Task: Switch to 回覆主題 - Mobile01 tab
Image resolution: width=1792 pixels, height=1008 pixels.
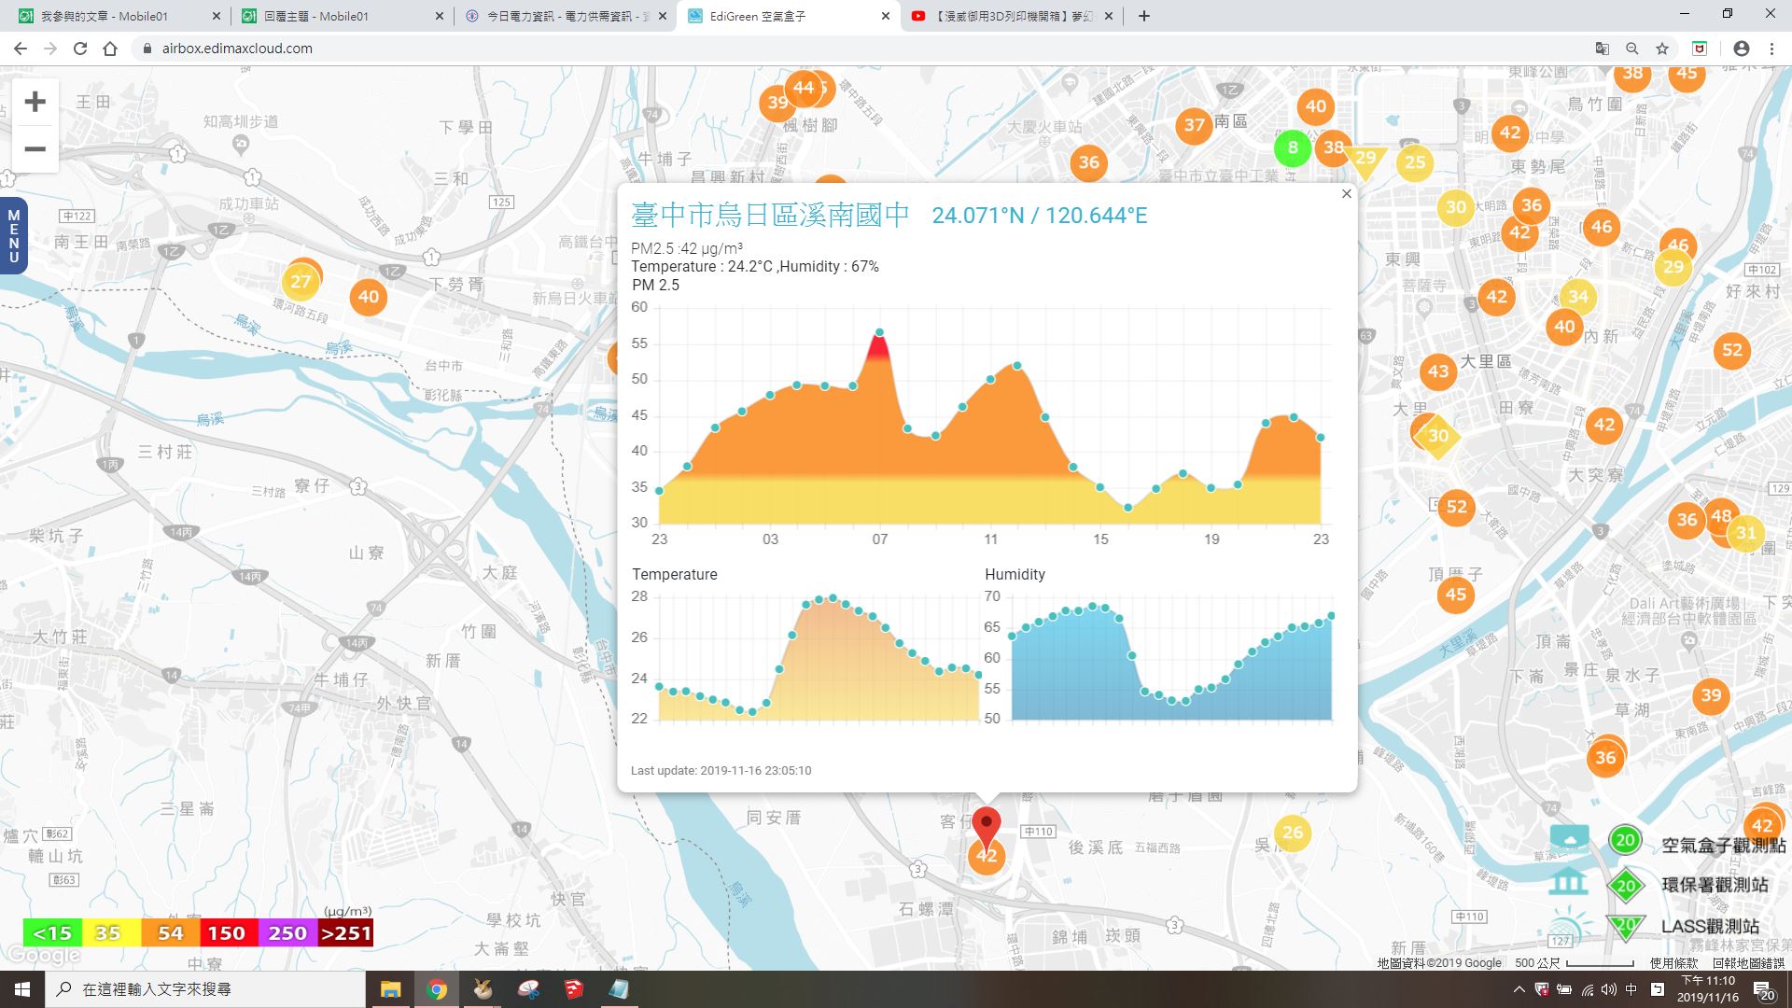Action: point(340,16)
